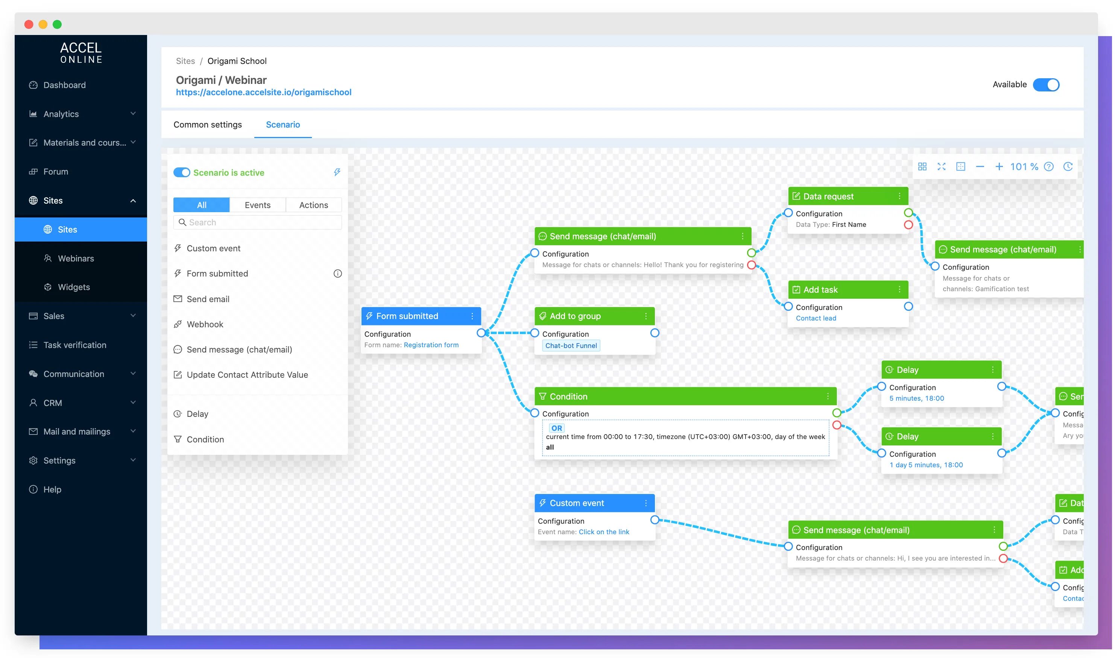Open Webinars in the sidebar

pyautogui.click(x=76, y=258)
